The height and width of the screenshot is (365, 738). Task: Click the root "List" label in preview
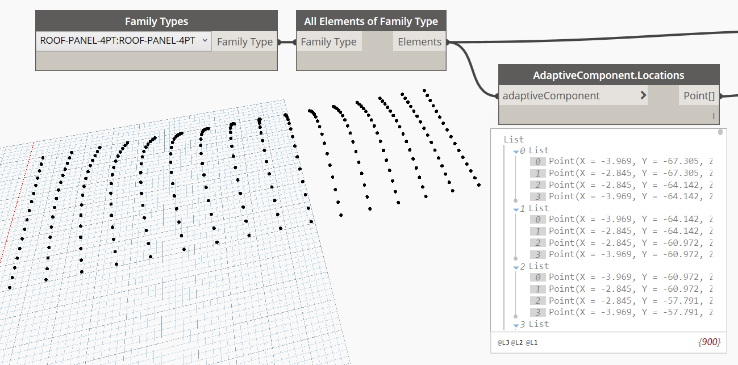pyautogui.click(x=514, y=139)
